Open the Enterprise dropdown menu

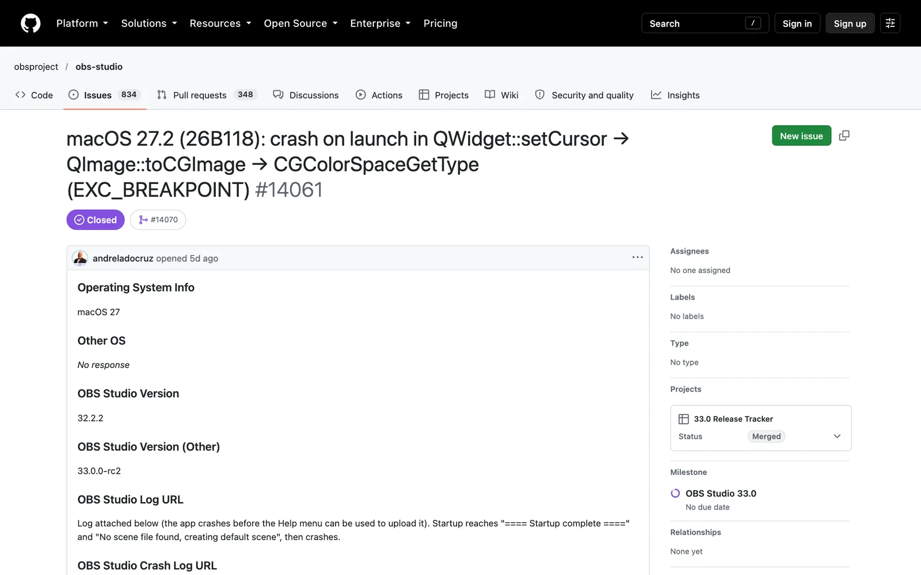point(380,24)
